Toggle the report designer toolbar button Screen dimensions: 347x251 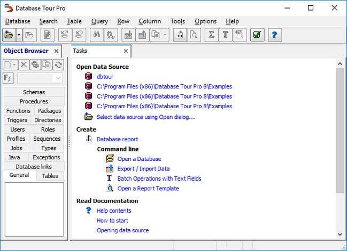pos(180,35)
